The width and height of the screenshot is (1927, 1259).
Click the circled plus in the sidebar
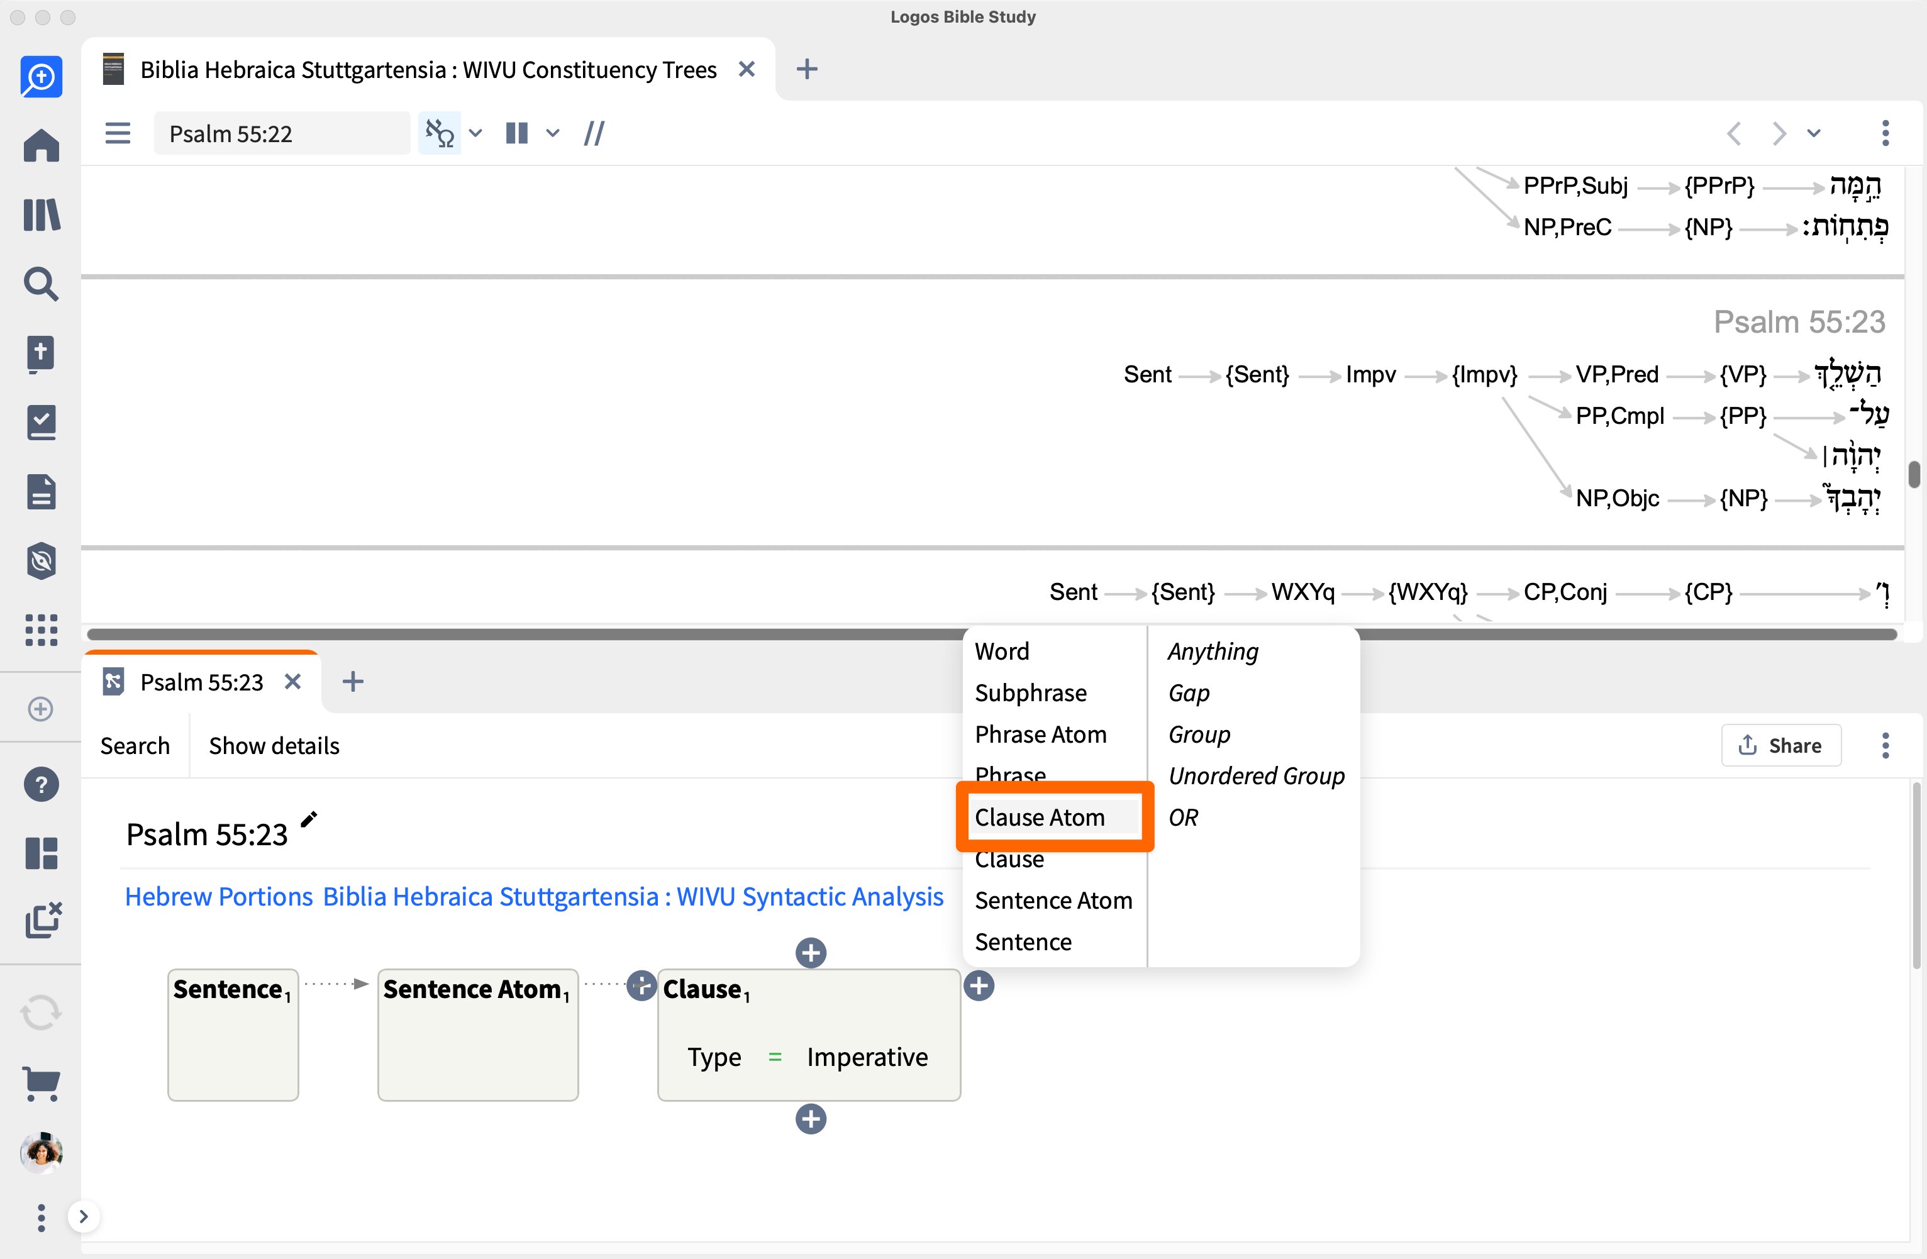pos(40,709)
